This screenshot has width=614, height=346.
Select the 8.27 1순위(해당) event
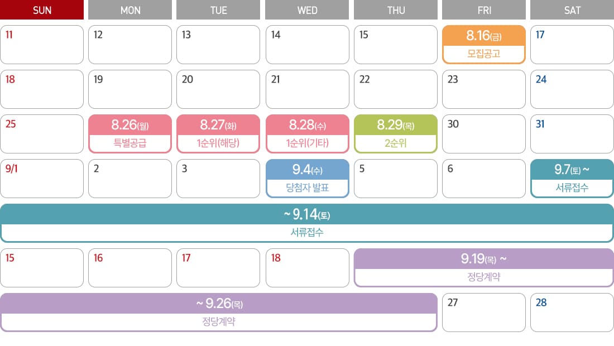(218, 134)
